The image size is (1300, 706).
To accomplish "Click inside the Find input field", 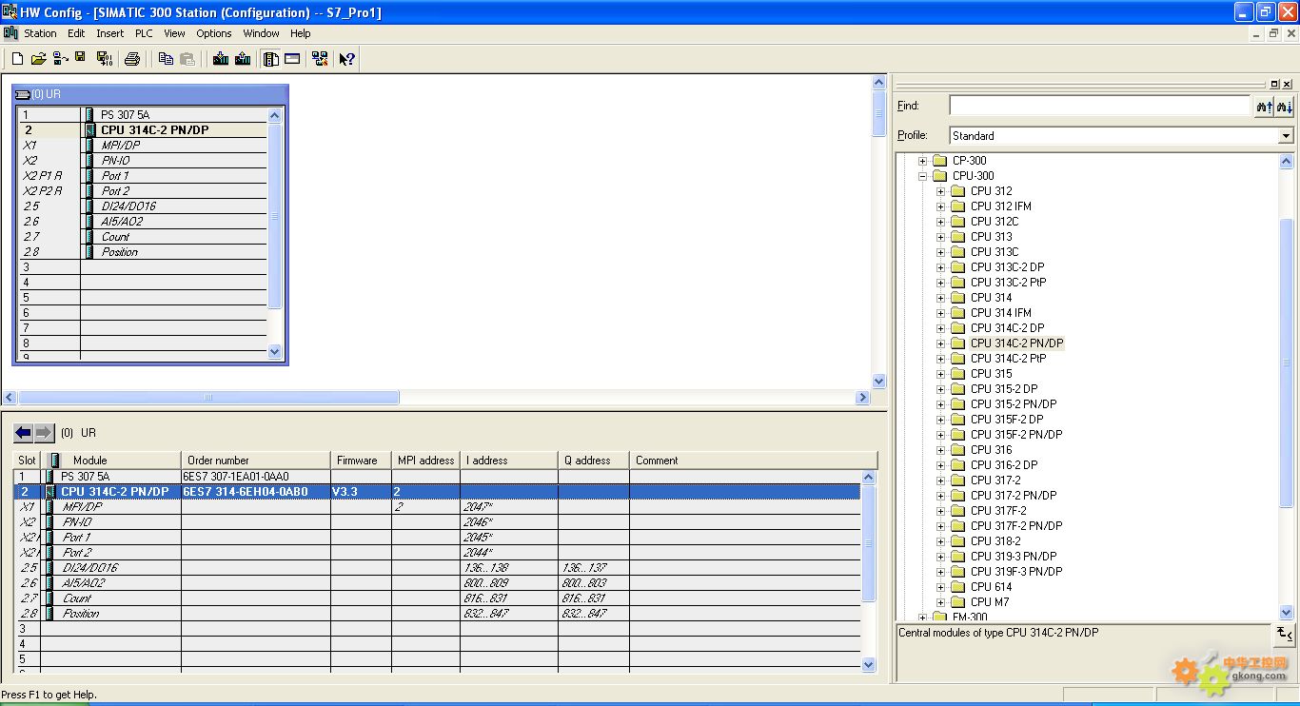I will pyautogui.click(x=1099, y=107).
